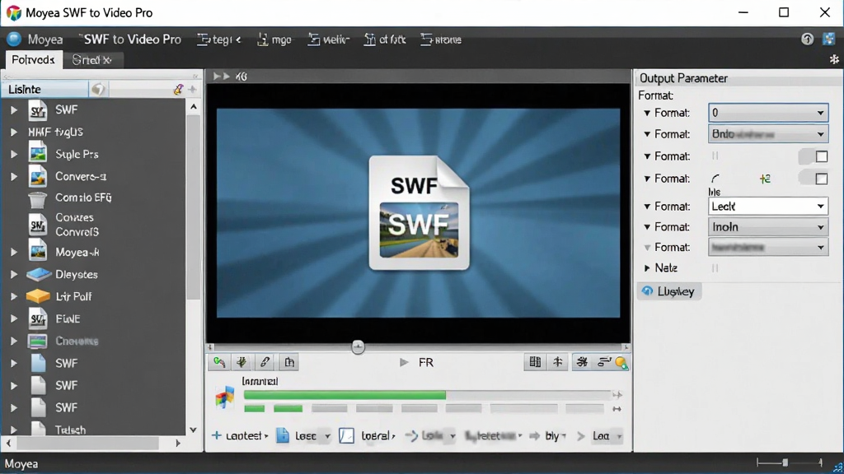Click the Lir Polf orange box icon

coord(38,296)
